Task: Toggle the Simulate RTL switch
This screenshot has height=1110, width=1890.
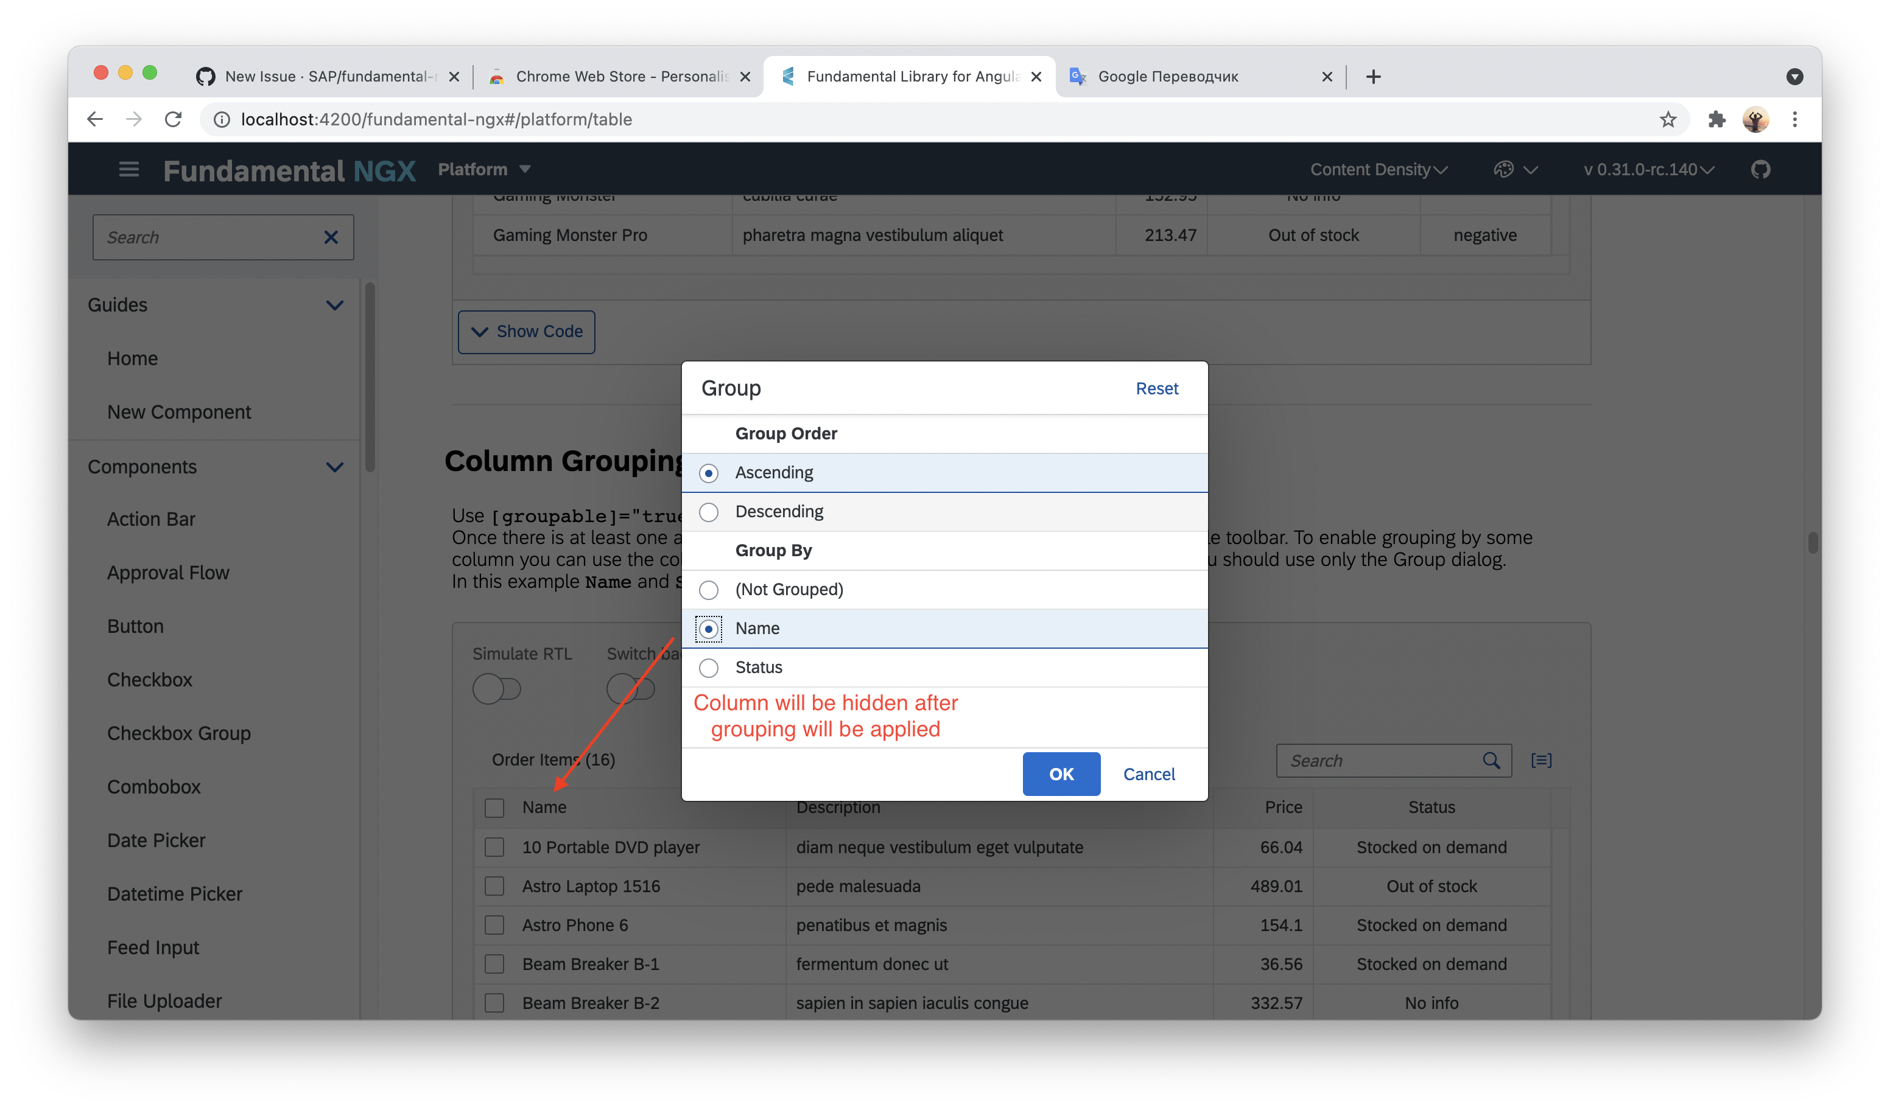Action: click(496, 689)
